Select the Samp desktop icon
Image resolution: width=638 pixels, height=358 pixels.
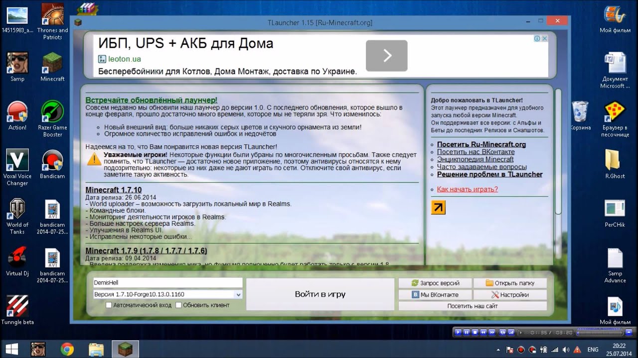(17, 67)
